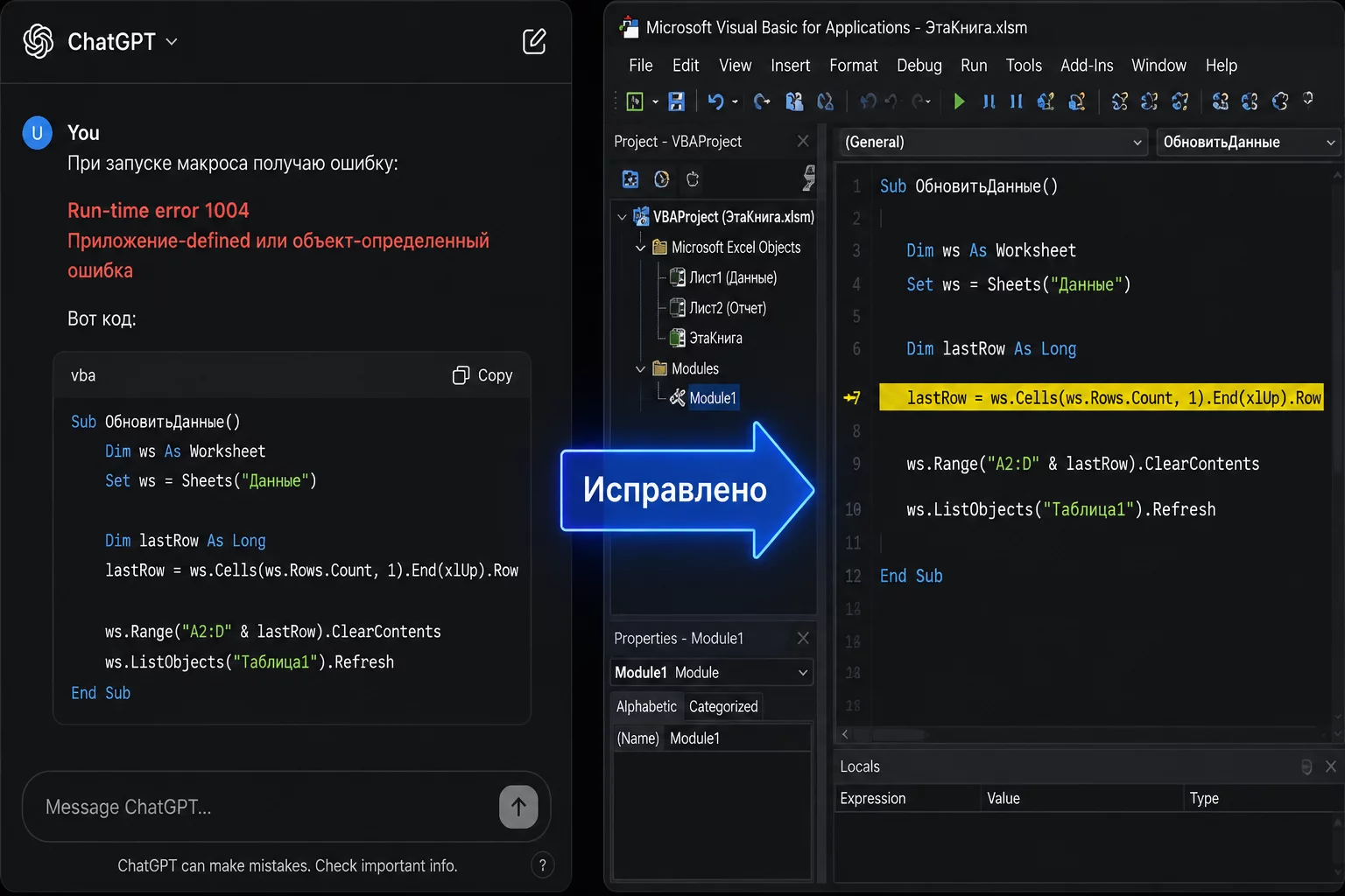
Task: Open the ChatGPT model selector chevron
Action: click(172, 41)
